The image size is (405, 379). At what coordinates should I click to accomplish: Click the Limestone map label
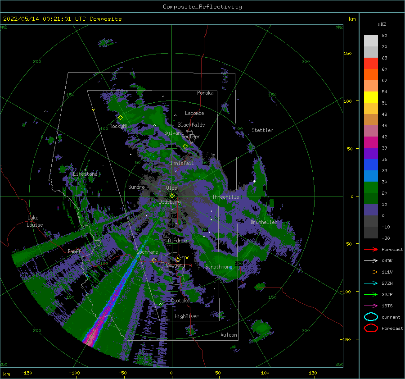(85, 174)
